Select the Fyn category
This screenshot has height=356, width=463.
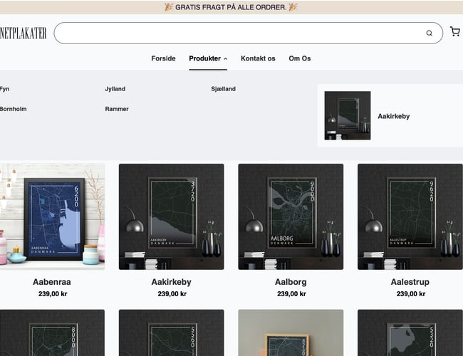click(x=5, y=89)
